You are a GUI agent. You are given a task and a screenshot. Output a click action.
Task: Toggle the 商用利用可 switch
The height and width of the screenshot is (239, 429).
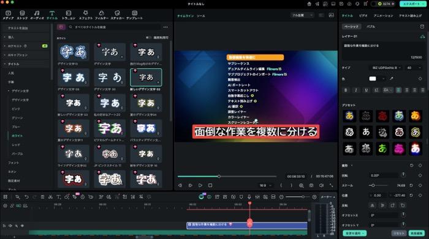pyautogui.click(x=148, y=38)
